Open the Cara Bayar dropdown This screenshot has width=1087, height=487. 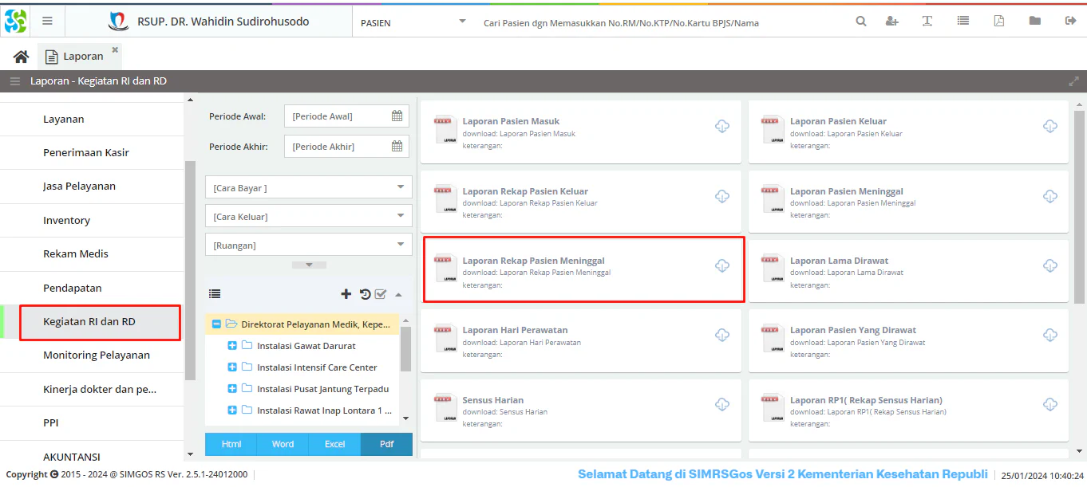tap(309, 188)
